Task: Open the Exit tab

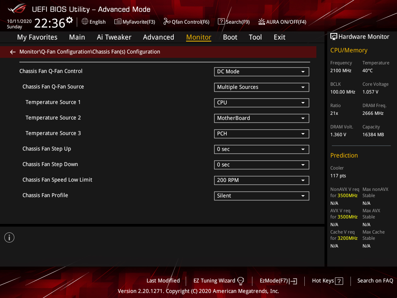Action: (x=280, y=37)
